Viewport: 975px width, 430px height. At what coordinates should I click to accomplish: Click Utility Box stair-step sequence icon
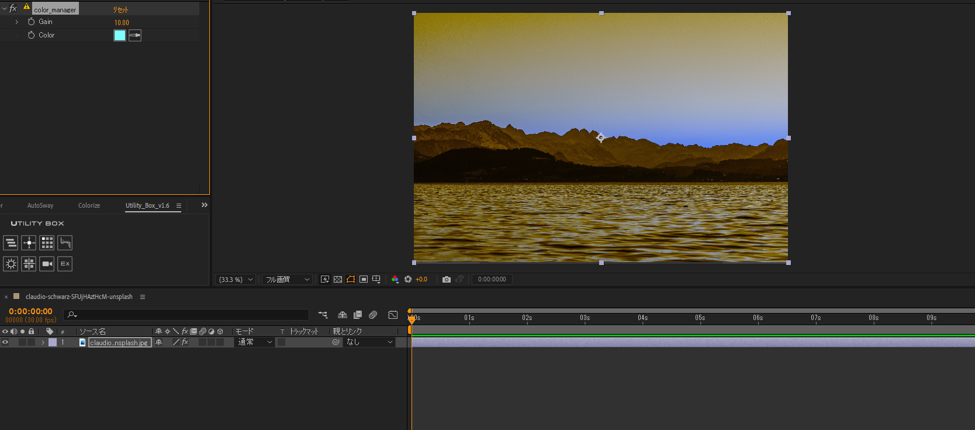[65, 243]
